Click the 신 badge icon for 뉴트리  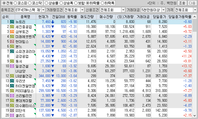coord(12,22)
